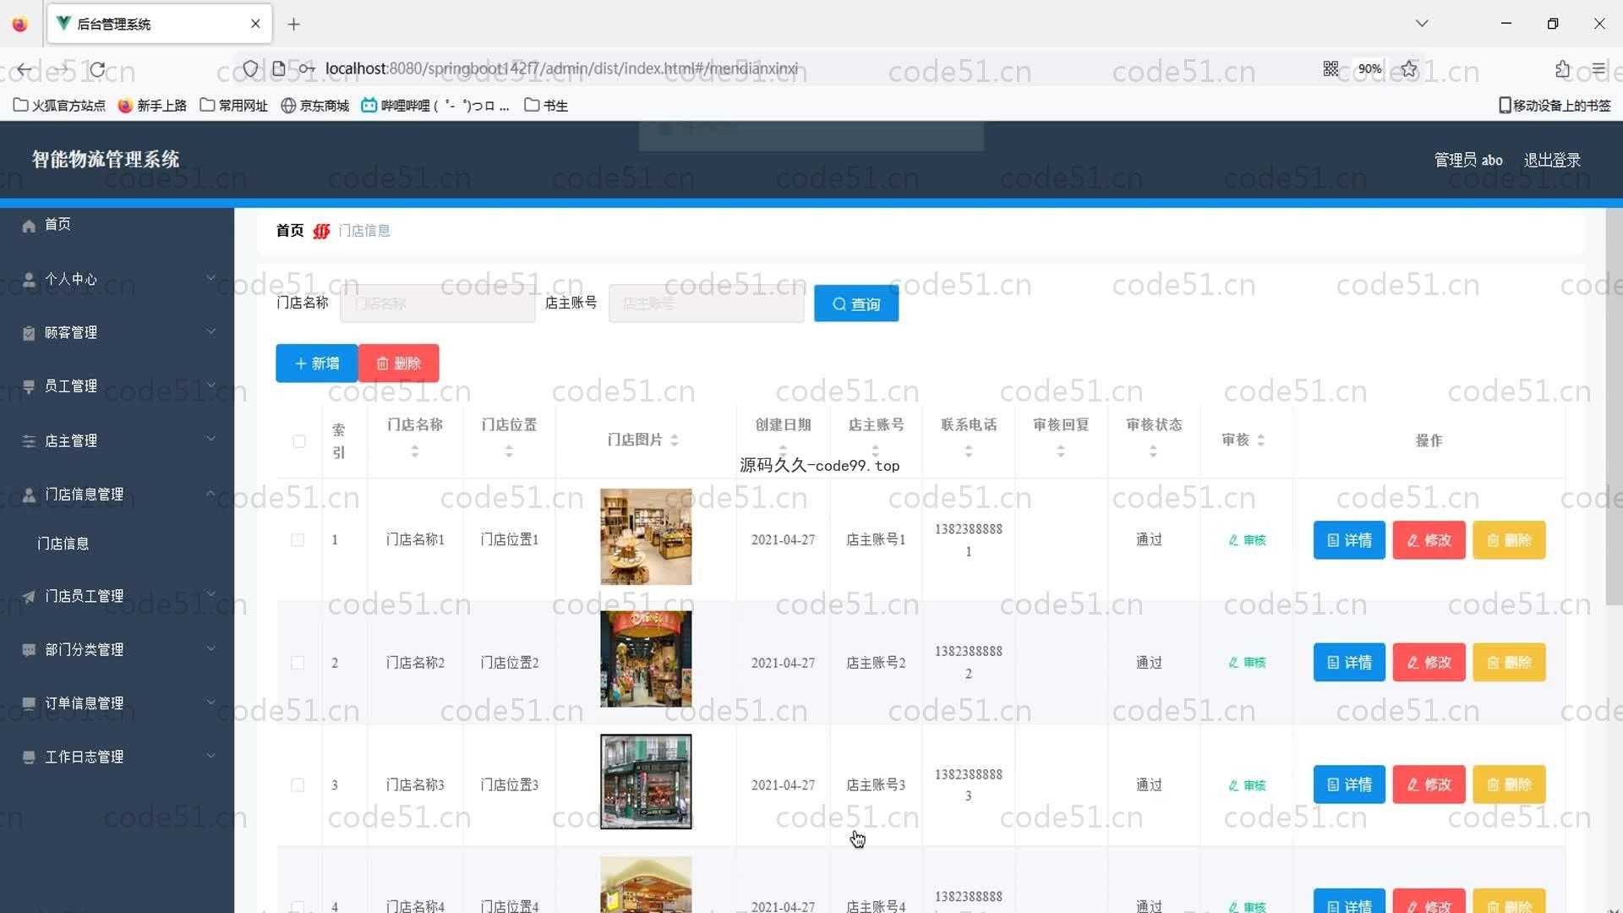Screen dimensions: 1623x913
Task: Click the 门店信息管理 sidebar icon
Action: tap(29, 495)
